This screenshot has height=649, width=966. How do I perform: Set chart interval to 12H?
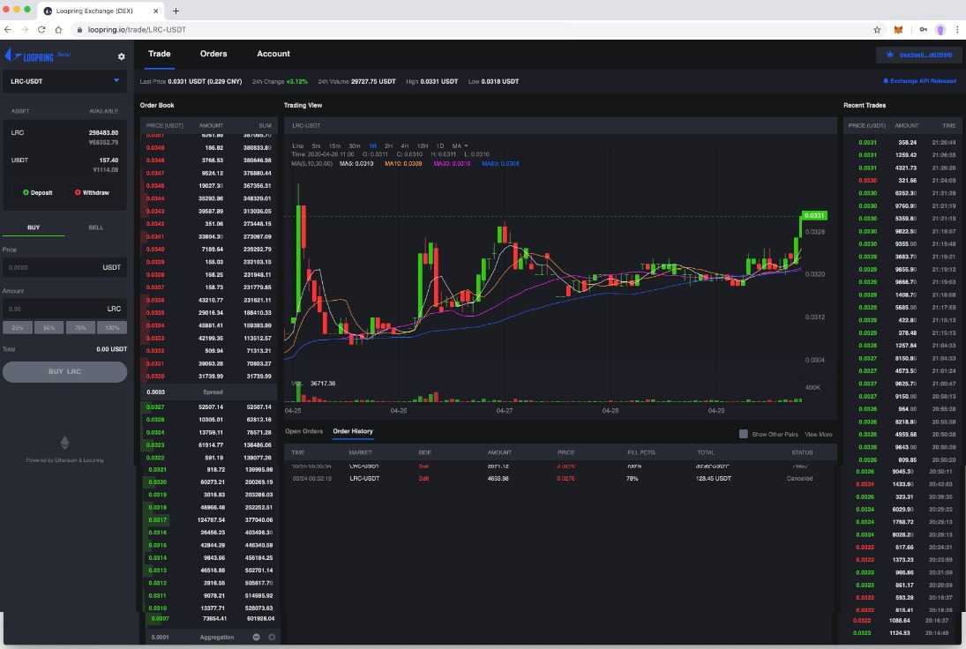pyautogui.click(x=423, y=145)
